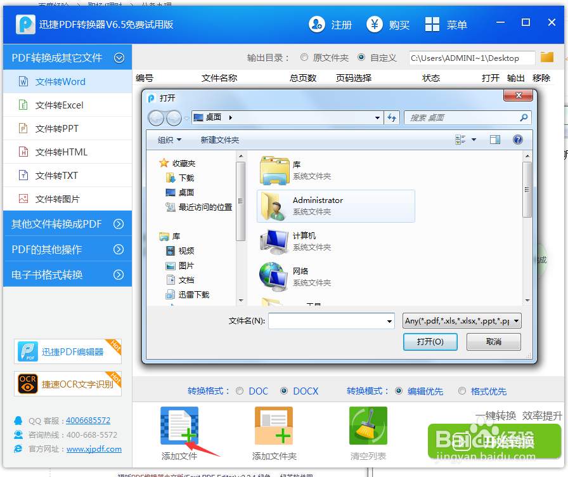Open 迅捷PDF编辑器 promo banner
The height and width of the screenshot is (477, 568).
(x=68, y=351)
